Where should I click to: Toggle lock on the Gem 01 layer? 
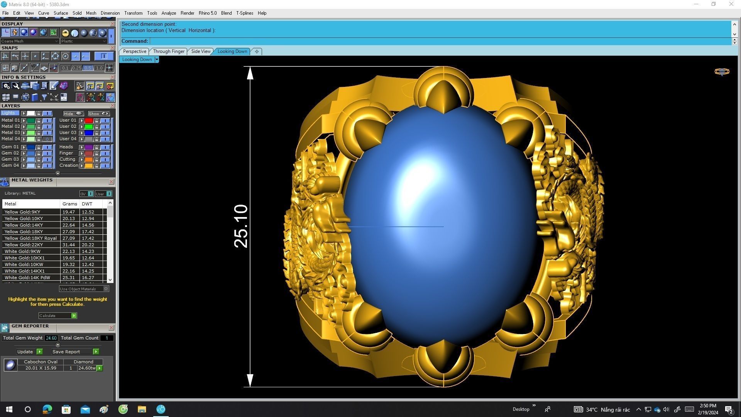pyautogui.click(x=39, y=147)
